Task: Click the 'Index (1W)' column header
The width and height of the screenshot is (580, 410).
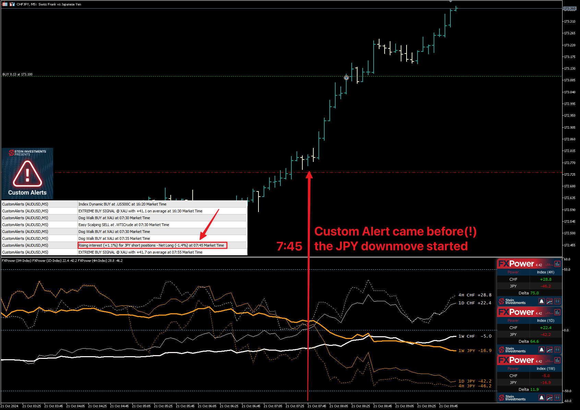Action: pos(545,368)
